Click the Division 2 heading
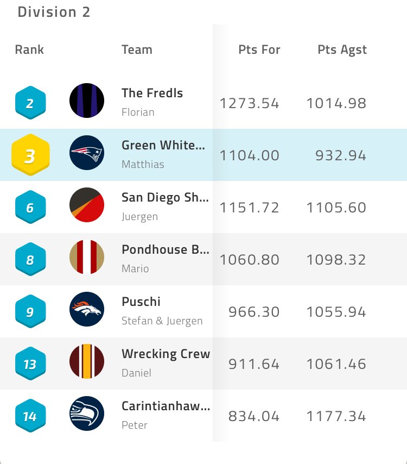Screen dimensions: 407x464 [54, 12]
